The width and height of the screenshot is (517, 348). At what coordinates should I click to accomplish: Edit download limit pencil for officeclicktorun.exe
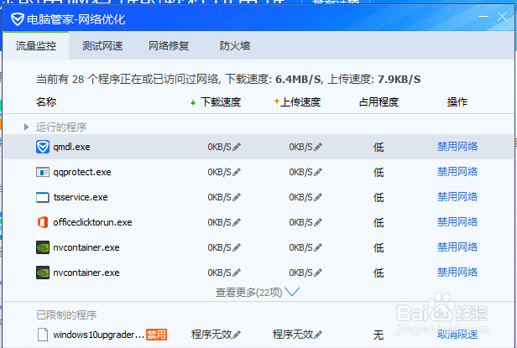(237, 222)
